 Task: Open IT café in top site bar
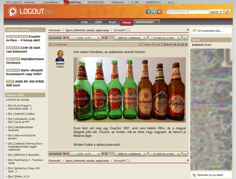coord(135,2)
